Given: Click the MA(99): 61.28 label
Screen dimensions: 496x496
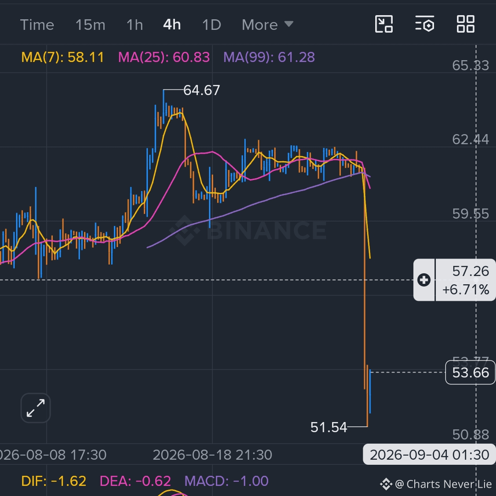Looking at the screenshot, I should pyautogui.click(x=269, y=57).
